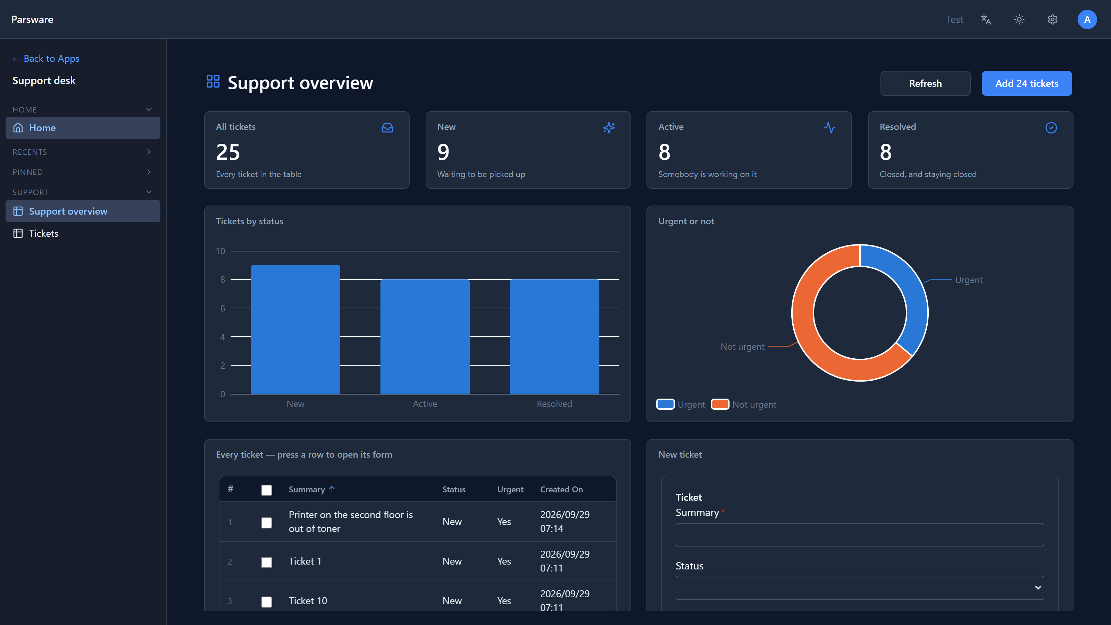
Task: Open the Status dropdown in New ticket form
Action: pos(860,587)
